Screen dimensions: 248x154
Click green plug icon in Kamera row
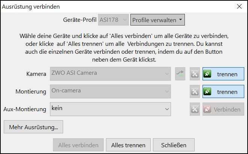tap(207, 74)
